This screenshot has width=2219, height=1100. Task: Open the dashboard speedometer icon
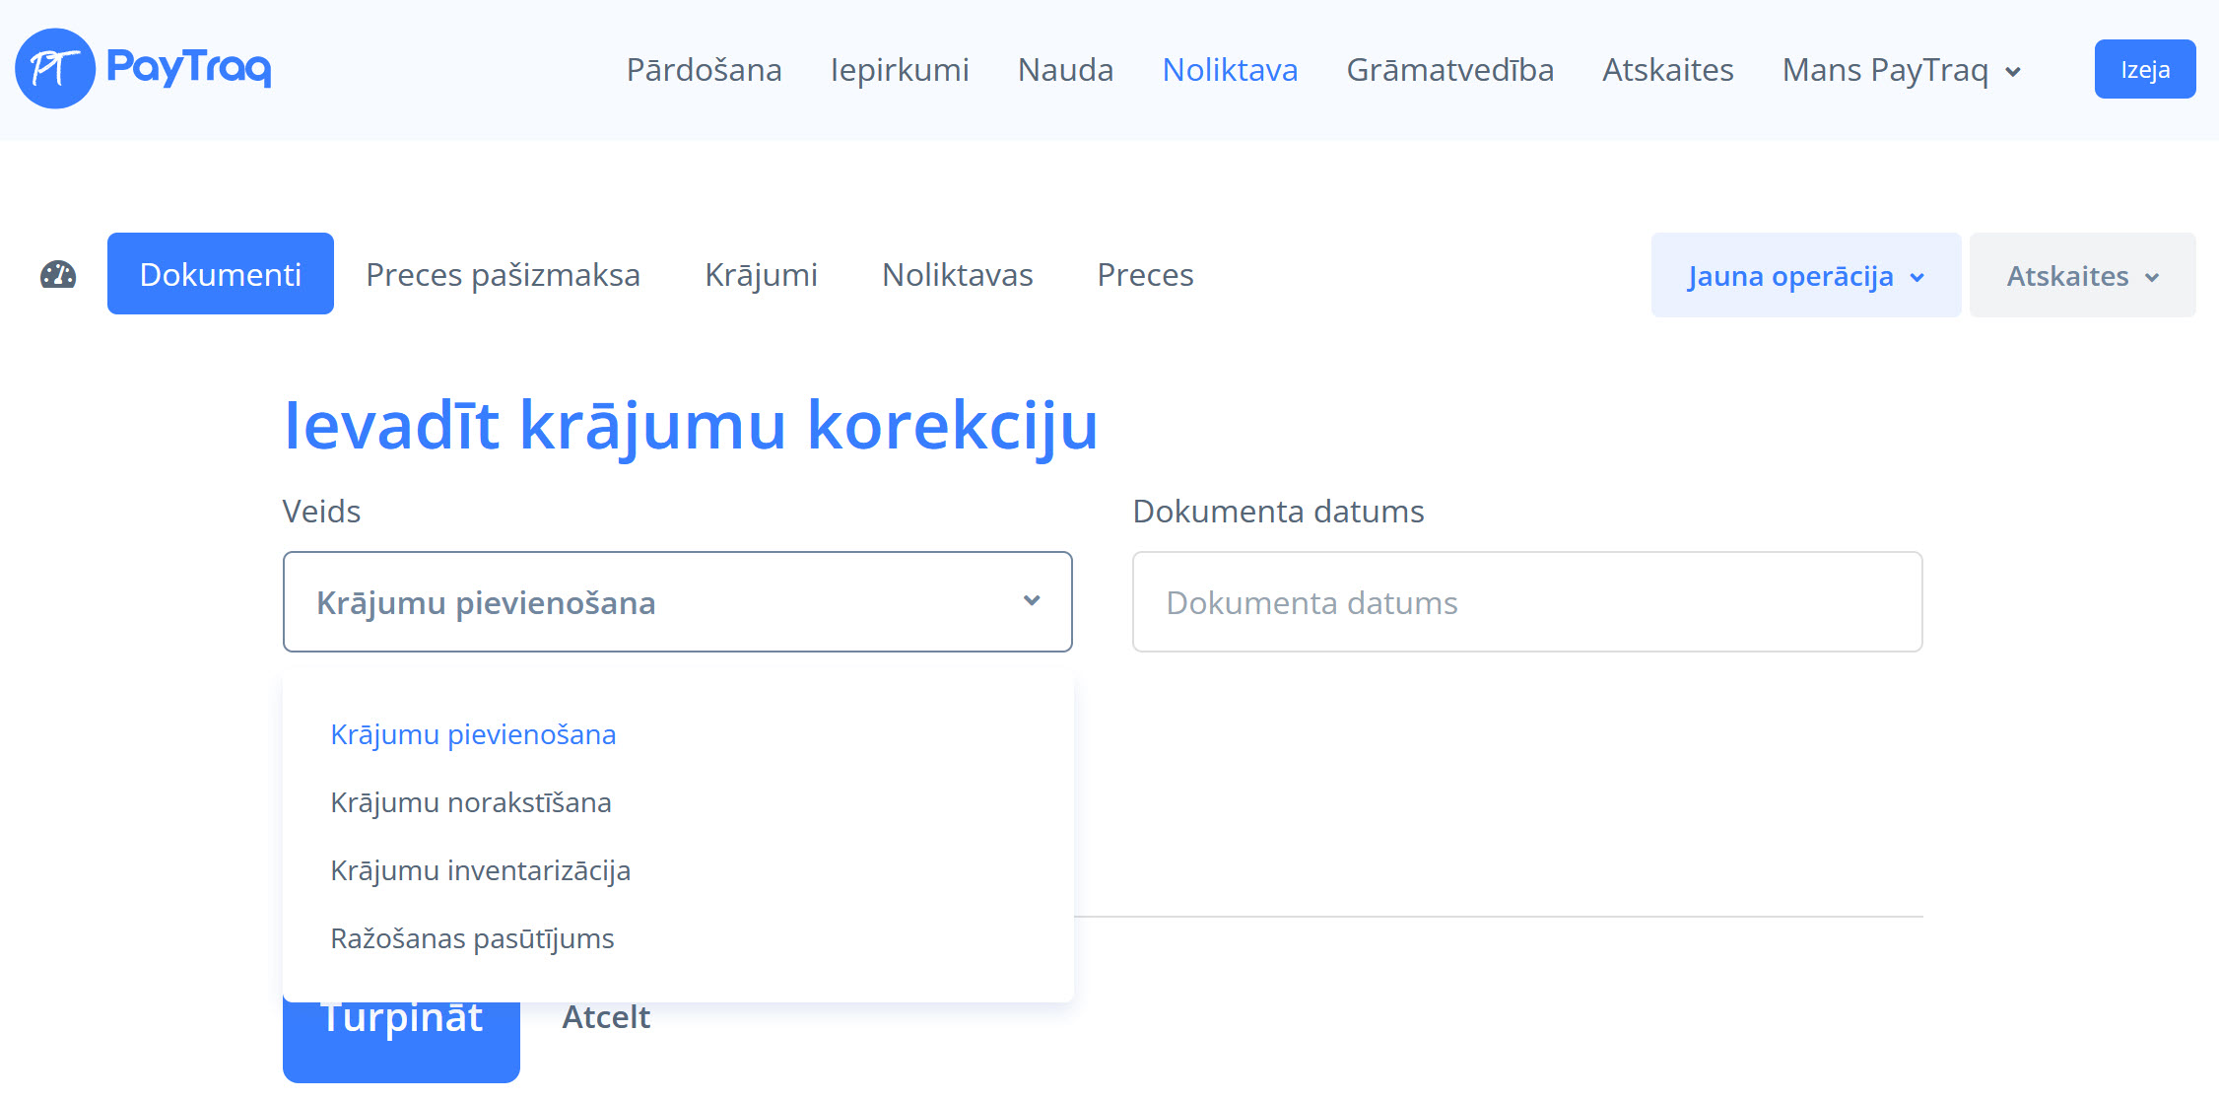pyautogui.click(x=58, y=275)
